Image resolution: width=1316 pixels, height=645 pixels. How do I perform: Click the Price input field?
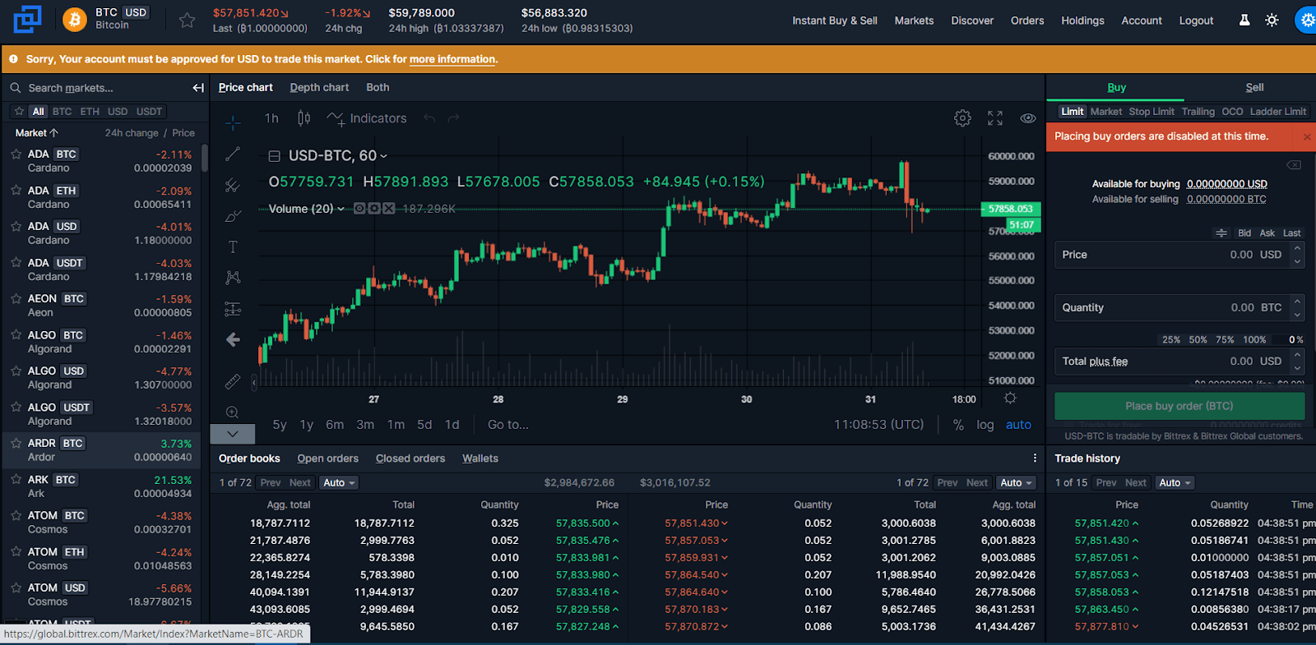tap(1179, 255)
